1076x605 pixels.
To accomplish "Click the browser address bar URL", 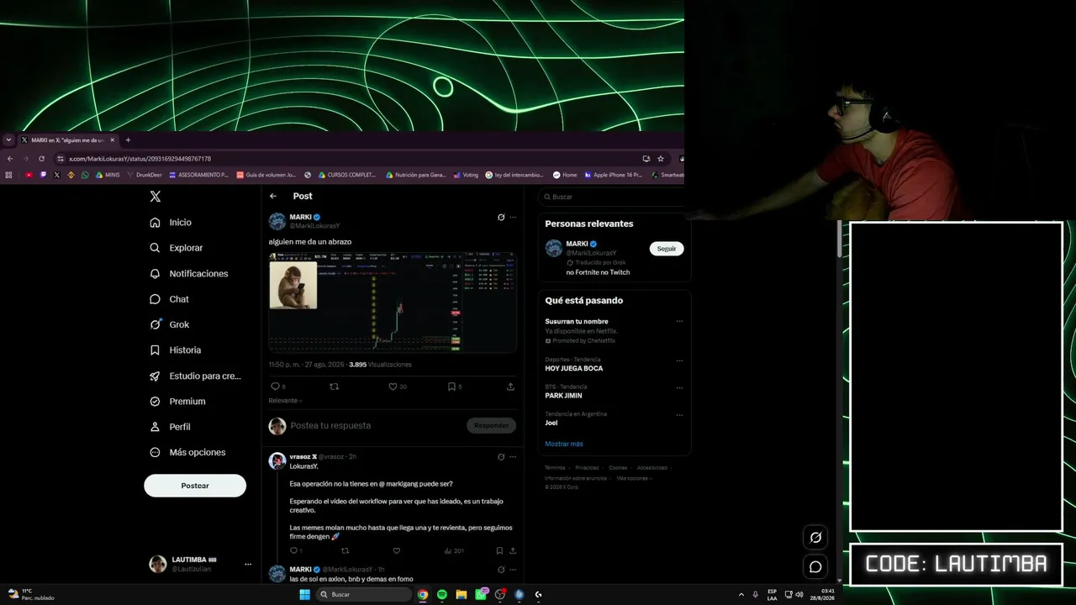I will pyautogui.click(x=140, y=159).
